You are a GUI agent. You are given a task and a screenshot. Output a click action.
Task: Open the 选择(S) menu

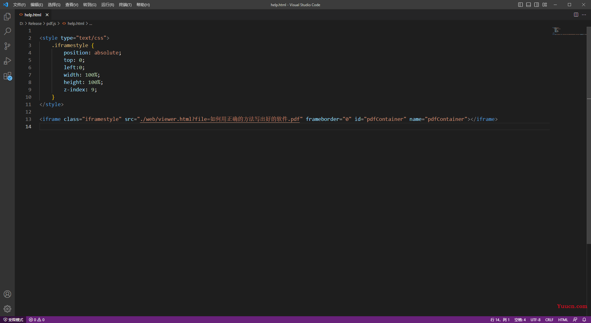click(54, 5)
